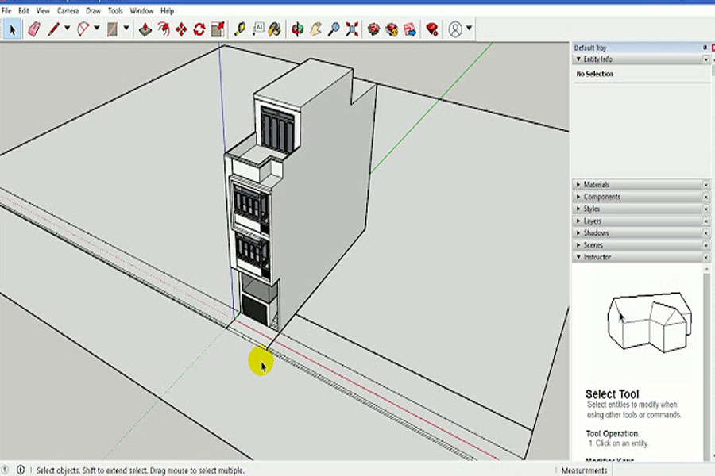
Task: Close the Entity Info panel
Action: (x=706, y=59)
